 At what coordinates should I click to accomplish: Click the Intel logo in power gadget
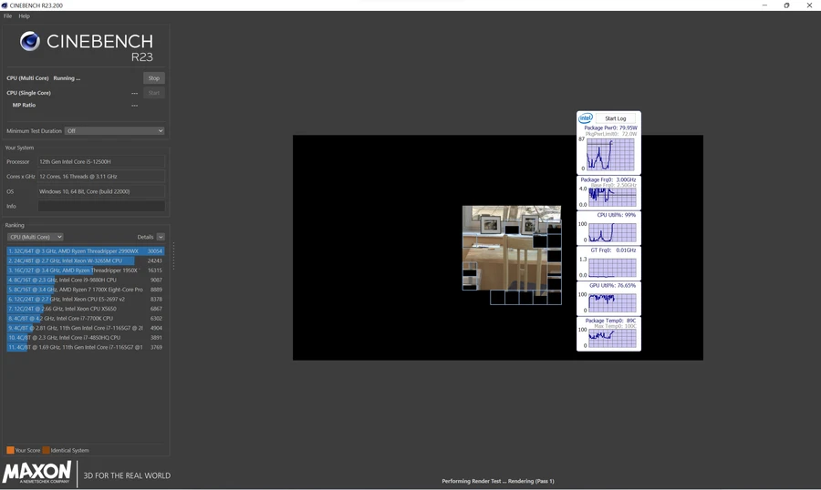click(x=586, y=117)
